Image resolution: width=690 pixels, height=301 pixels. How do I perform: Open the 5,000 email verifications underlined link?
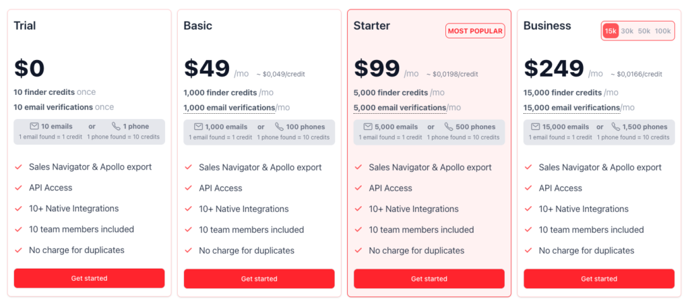(x=399, y=108)
